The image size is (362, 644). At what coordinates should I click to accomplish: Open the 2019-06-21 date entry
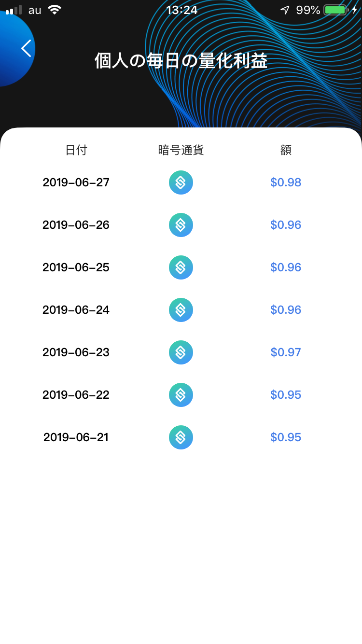(x=76, y=437)
